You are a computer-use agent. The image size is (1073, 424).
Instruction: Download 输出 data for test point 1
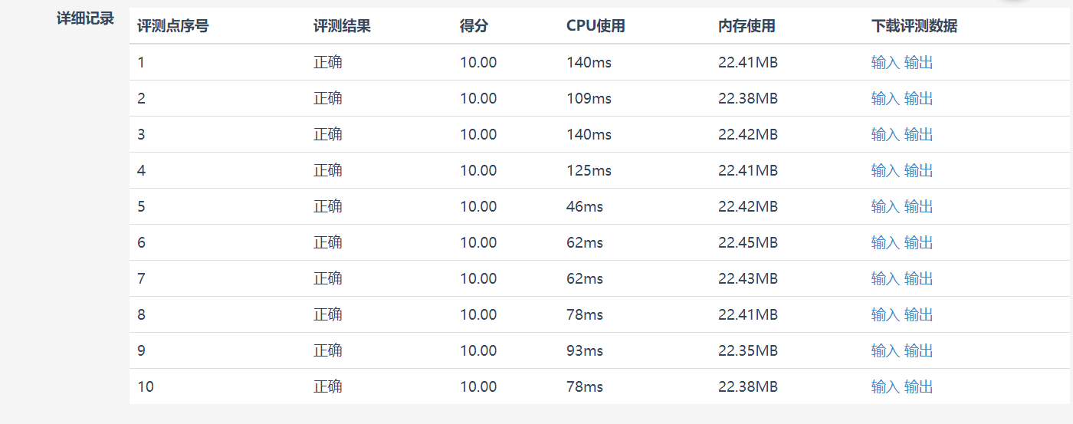(x=918, y=63)
